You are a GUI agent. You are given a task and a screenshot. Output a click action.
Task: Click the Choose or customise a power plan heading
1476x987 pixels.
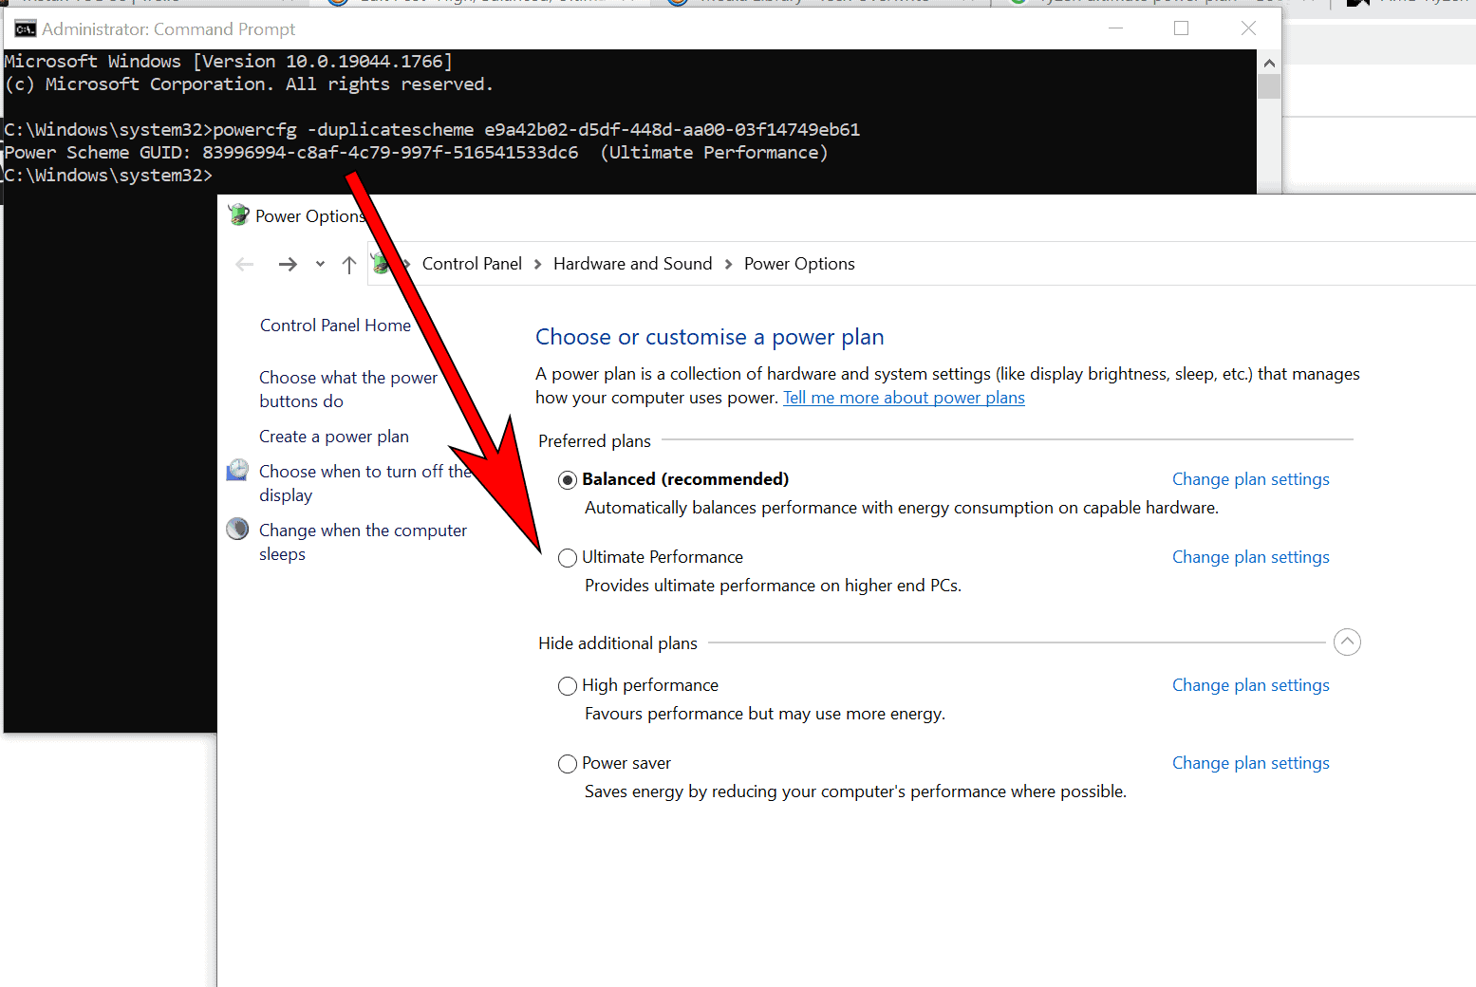[709, 337]
